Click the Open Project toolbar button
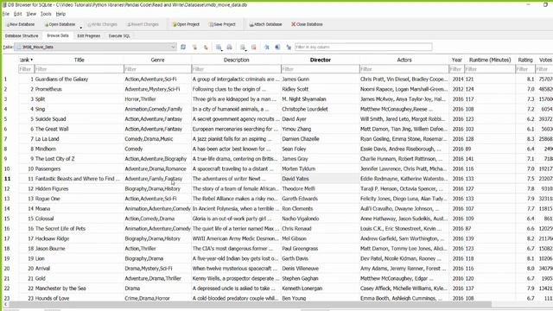This screenshot has width=553, height=311. tap(186, 24)
